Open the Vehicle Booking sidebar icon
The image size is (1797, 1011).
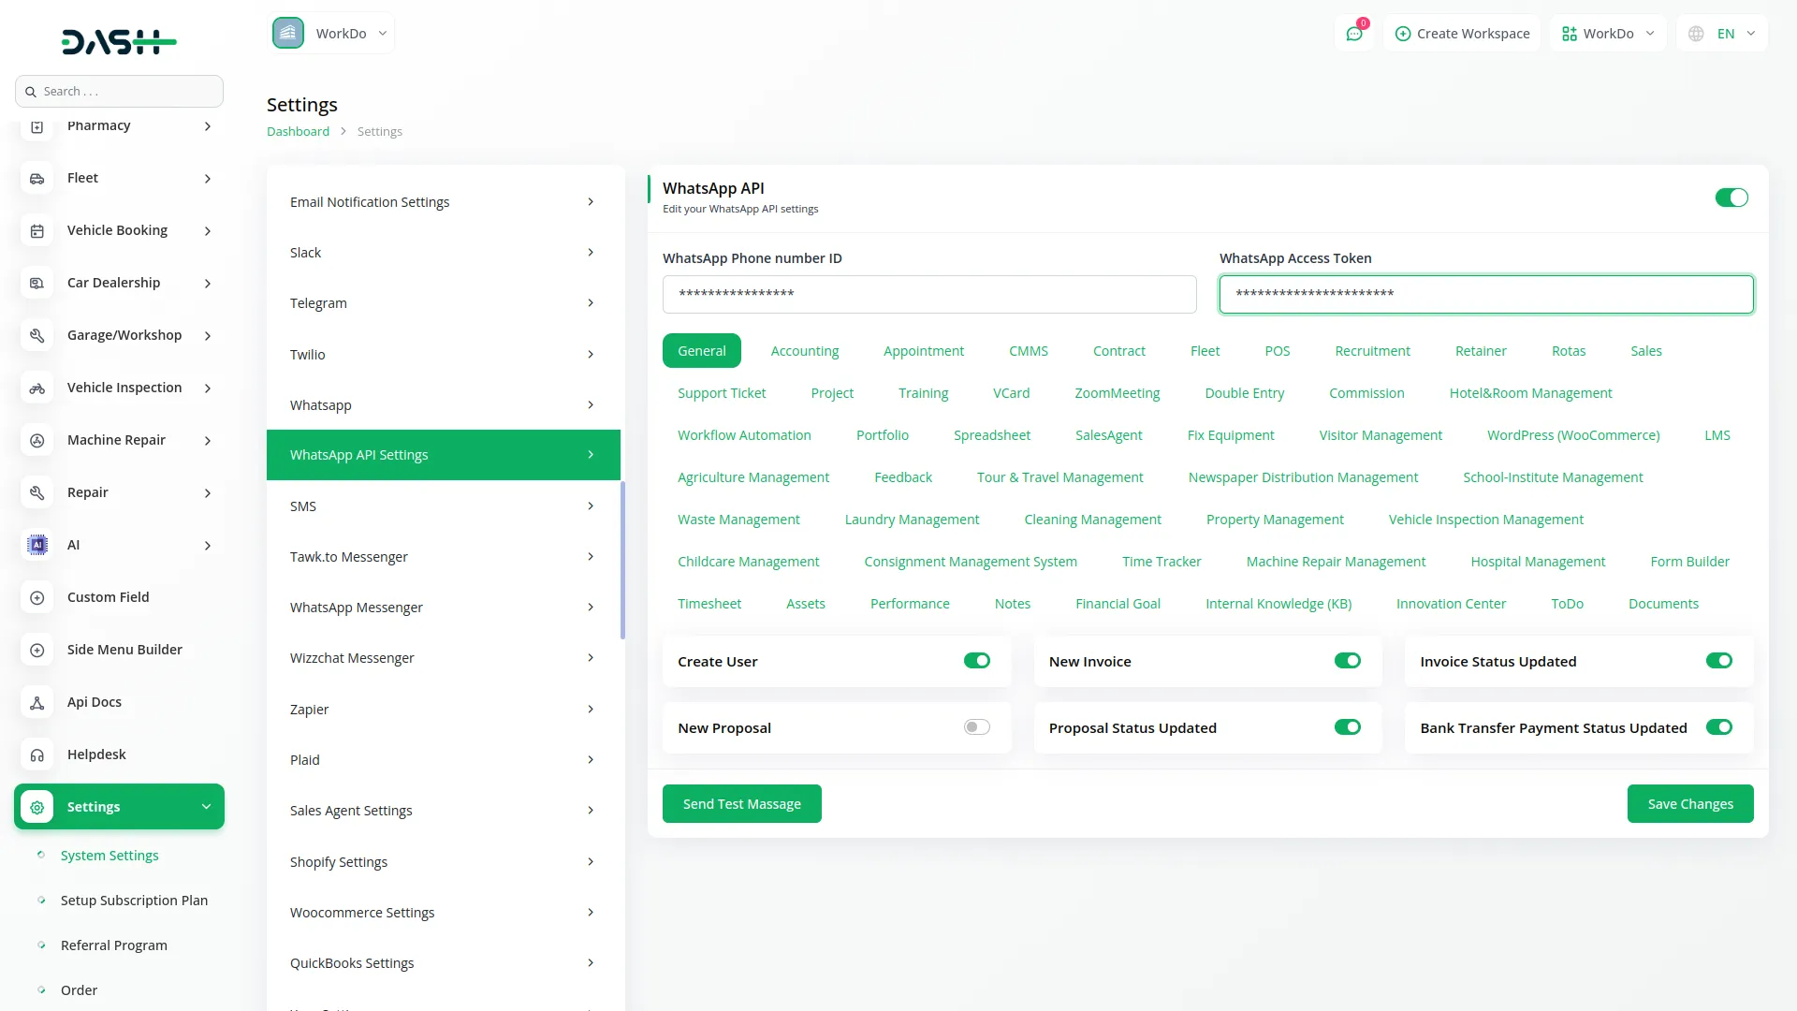click(37, 230)
